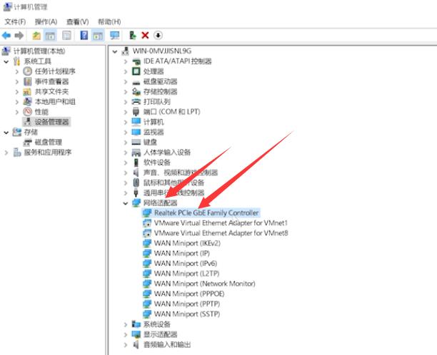The height and width of the screenshot is (355, 437).
Task: Select WAN Miniport (IPv6)
Action: [186, 263]
